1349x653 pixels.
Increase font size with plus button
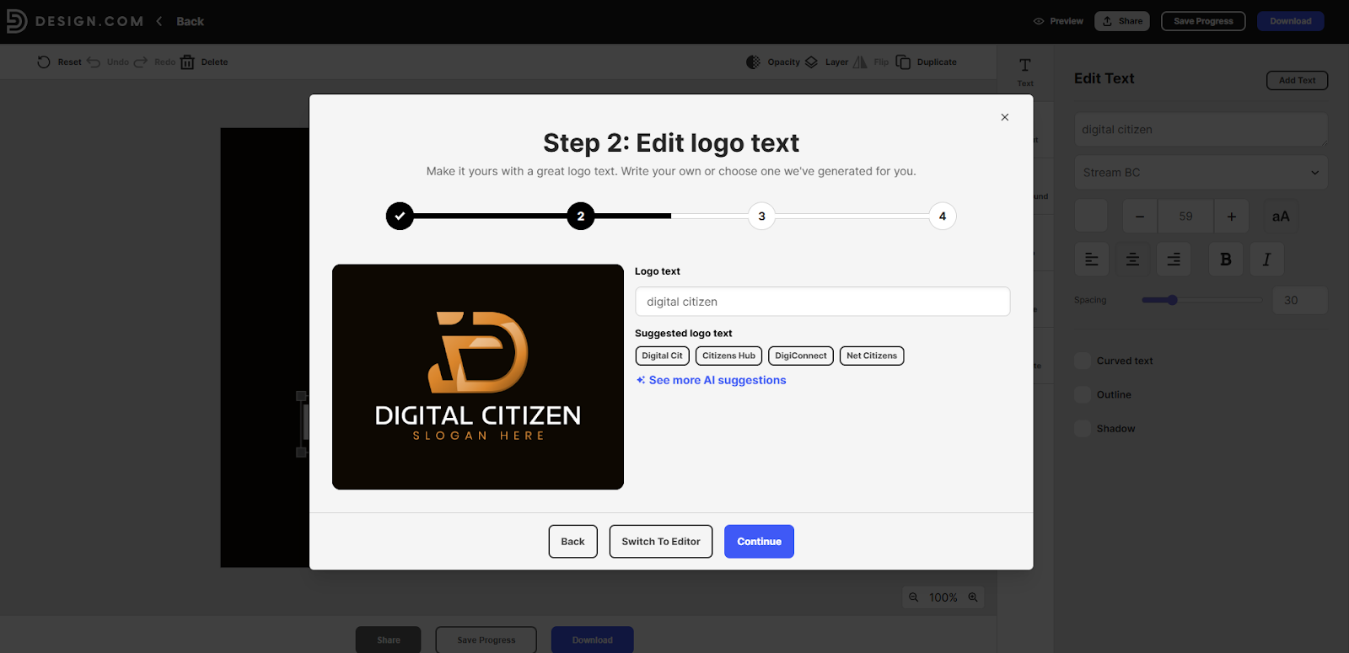click(x=1231, y=217)
